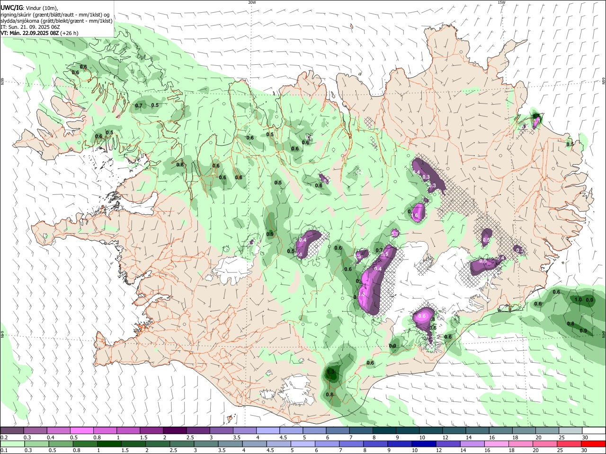This screenshot has height=454, width=606.
Task: Click the 'rigning/skúrir' legend description line
Action: coord(55,14)
